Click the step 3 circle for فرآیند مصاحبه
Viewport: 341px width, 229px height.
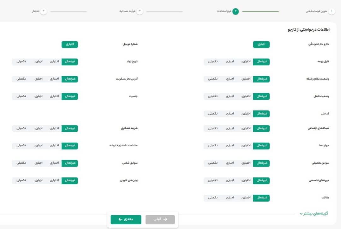click(140, 11)
